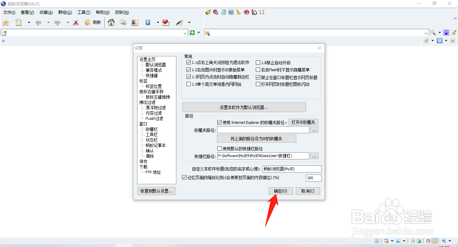Click the new blank page icon
The image size is (458, 247).
19,22
